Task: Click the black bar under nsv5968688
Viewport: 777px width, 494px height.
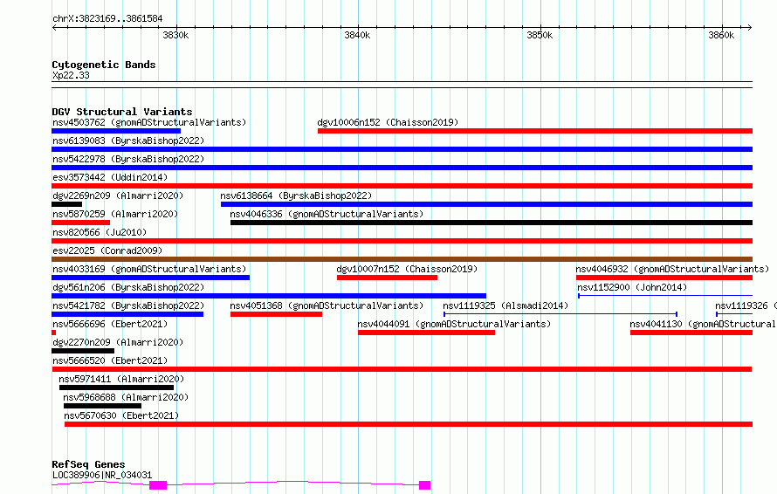Action: point(102,406)
